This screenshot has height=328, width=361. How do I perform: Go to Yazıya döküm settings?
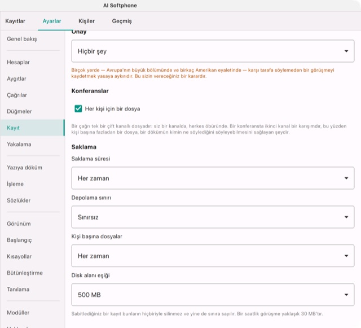[x=32, y=168]
